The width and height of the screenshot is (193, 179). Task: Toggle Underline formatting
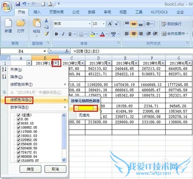click(x=70, y=34)
